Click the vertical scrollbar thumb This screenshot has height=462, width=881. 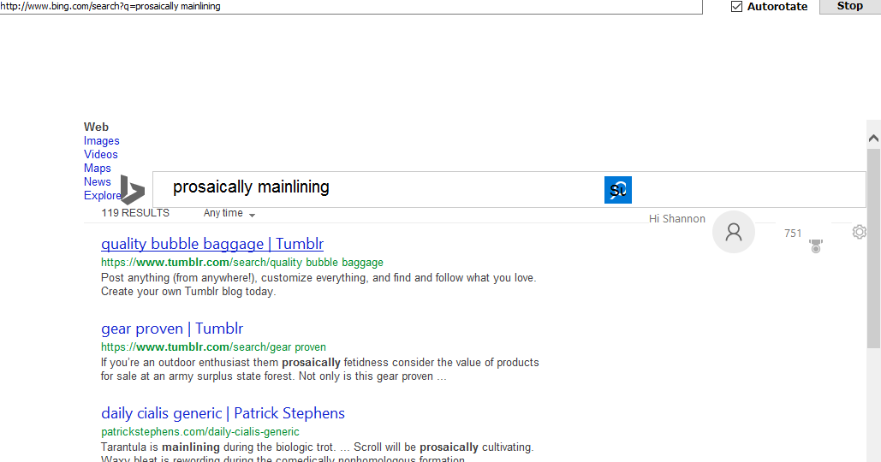pyautogui.click(x=873, y=249)
